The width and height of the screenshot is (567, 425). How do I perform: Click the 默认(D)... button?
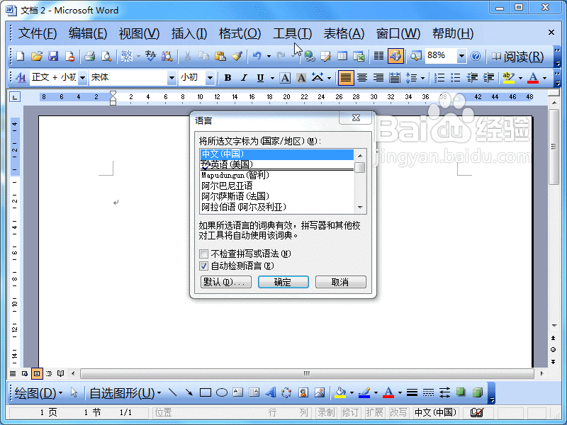tap(226, 282)
